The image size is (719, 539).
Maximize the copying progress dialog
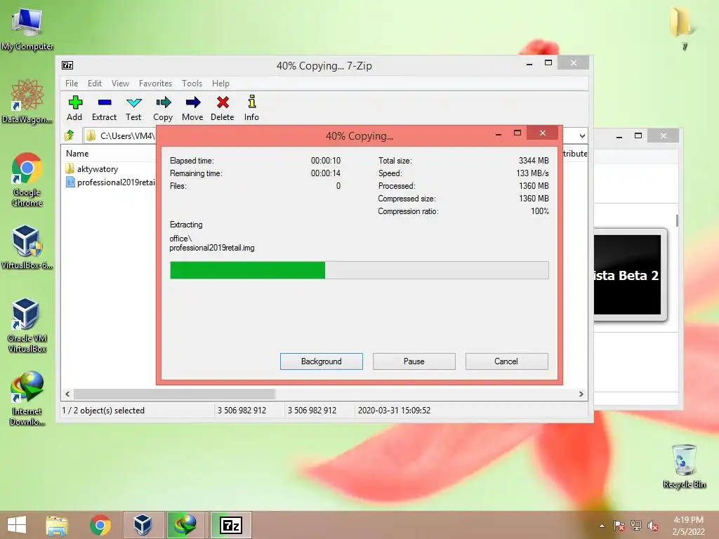pyautogui.click(x=517, y=133)
